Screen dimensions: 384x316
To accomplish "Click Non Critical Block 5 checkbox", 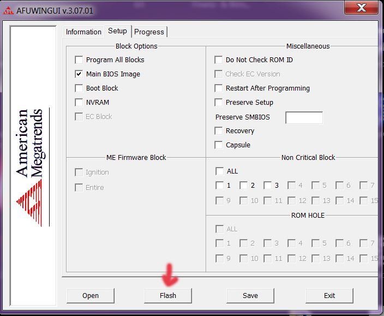I will [315, 186].
